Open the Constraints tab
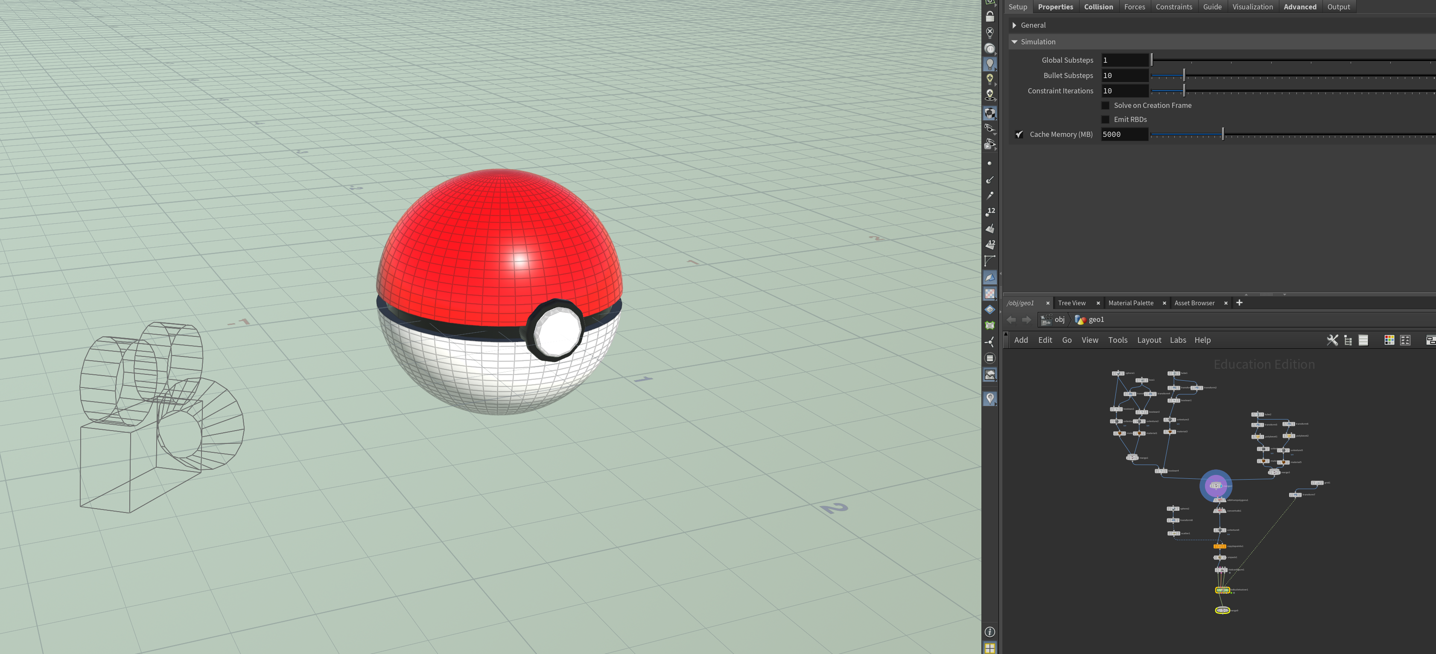Image resolution: width=1436 pixels, height=654 pixels. click(1173, 7)
